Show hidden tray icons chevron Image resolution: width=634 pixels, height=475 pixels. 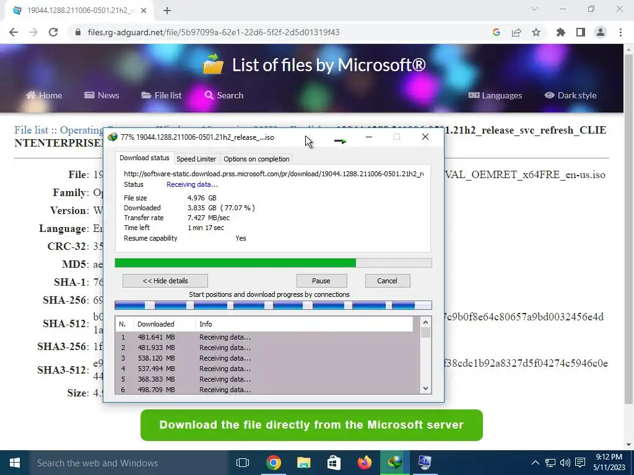(535, 463)
